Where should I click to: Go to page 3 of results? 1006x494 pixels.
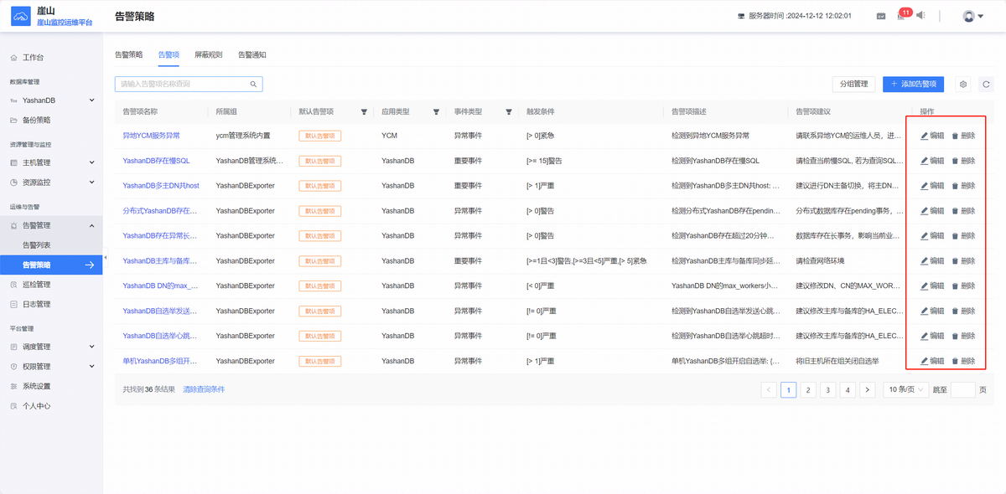(x=827, y=389)
